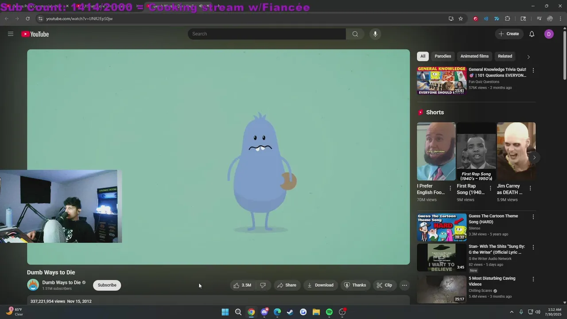Select the Related filter chip
The image size is (567, 319).
505,56
